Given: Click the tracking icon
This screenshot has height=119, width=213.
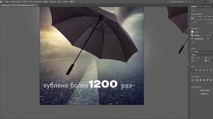Looking at the screenshot, I should point(206,61).
